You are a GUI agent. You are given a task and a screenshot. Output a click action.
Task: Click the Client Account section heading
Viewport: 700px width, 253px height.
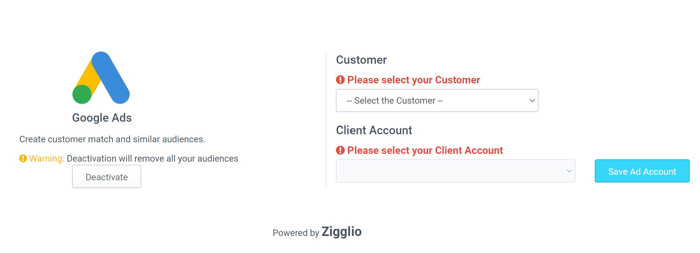[x=374, y=130]
